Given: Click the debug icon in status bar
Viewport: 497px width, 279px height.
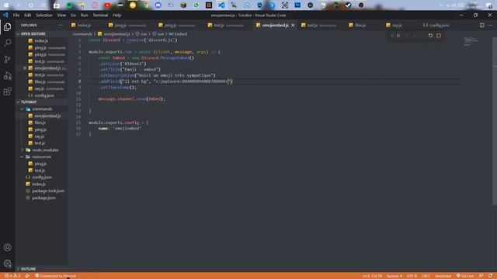Looking at the screenshot, I should click(28, 276).
